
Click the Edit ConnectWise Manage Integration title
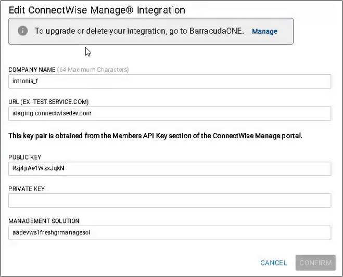97,9
